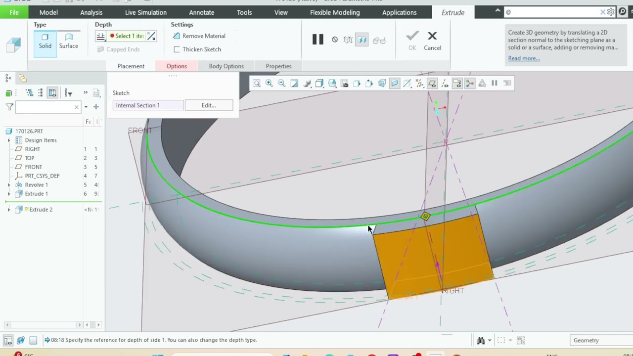The image size is (633, 356).
Task: Open the rendering appearance options icon
Action: point(307,84)
